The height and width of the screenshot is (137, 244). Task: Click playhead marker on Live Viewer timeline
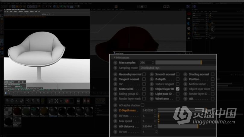coord(6,93)
